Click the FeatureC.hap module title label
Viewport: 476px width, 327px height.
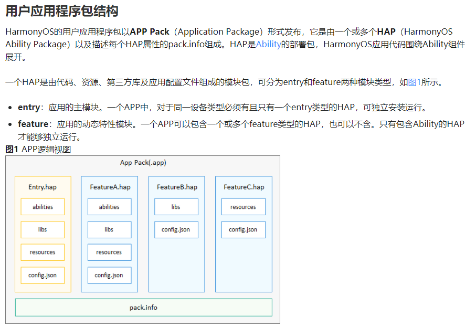(244, 187)
